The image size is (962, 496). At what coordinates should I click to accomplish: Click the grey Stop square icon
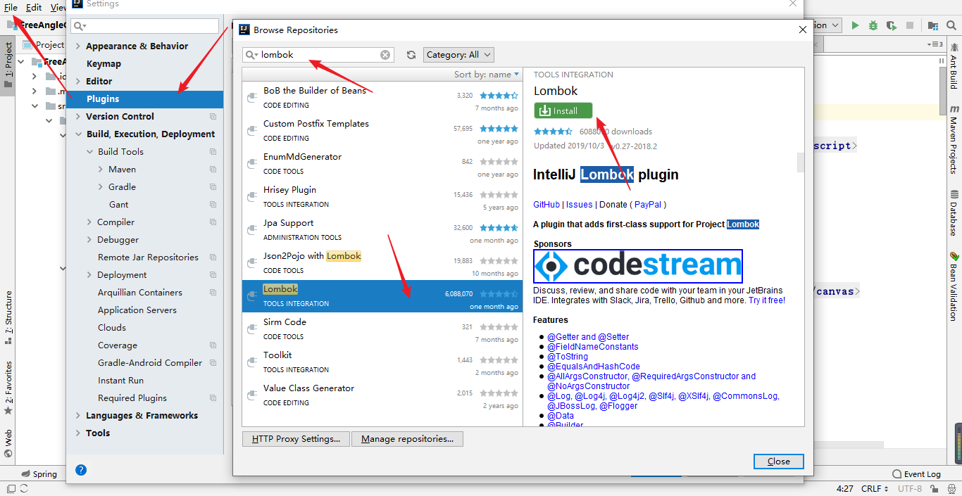[910, 25]
